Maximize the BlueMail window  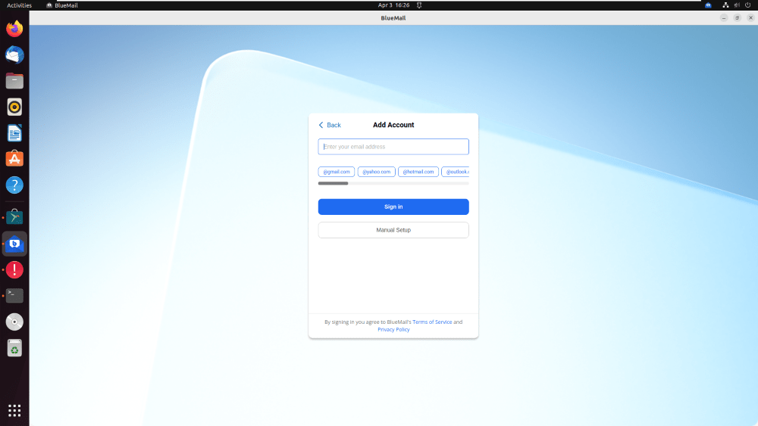tap(738, 18)
